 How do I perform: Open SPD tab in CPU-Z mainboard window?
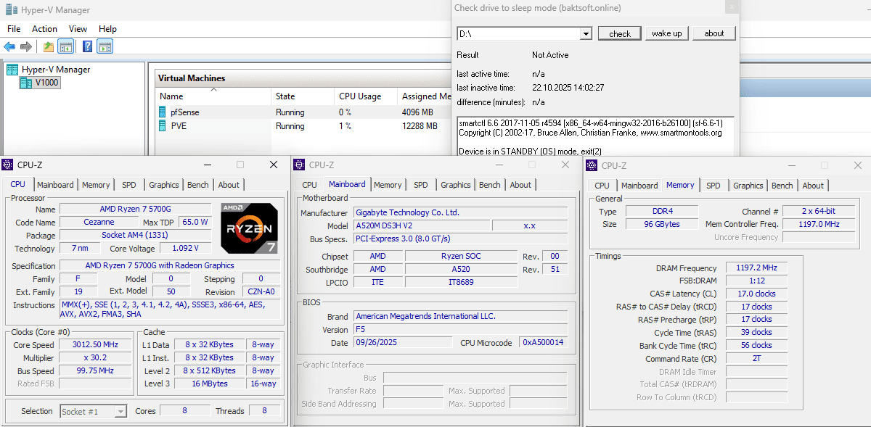click(421, 185)
